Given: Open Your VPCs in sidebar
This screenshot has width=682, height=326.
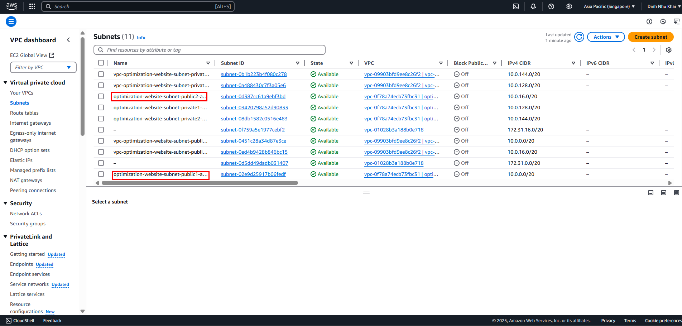Looking at the screenshot, I should pyautogui.click(x=21, y=93).
